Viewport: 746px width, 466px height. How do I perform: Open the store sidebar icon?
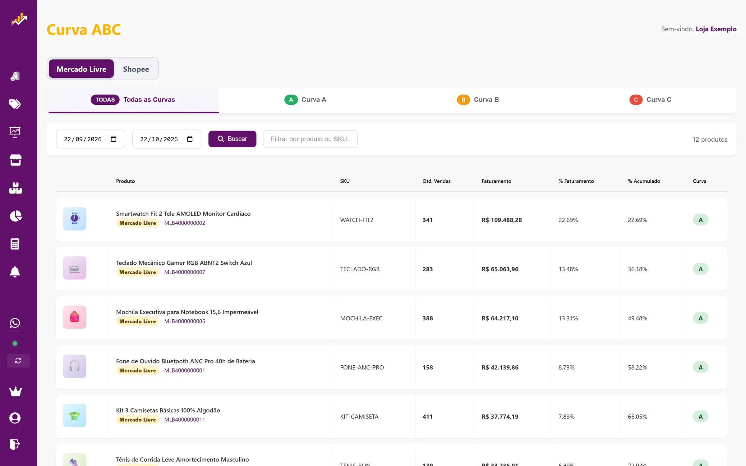point(15,160)
